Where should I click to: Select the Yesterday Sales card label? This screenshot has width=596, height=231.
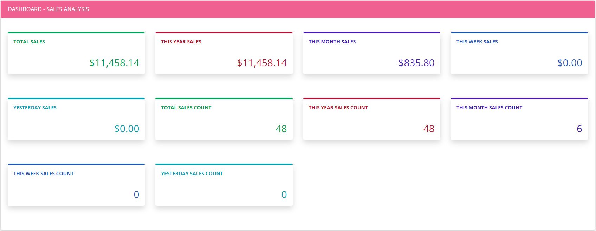tap(35, 108)
